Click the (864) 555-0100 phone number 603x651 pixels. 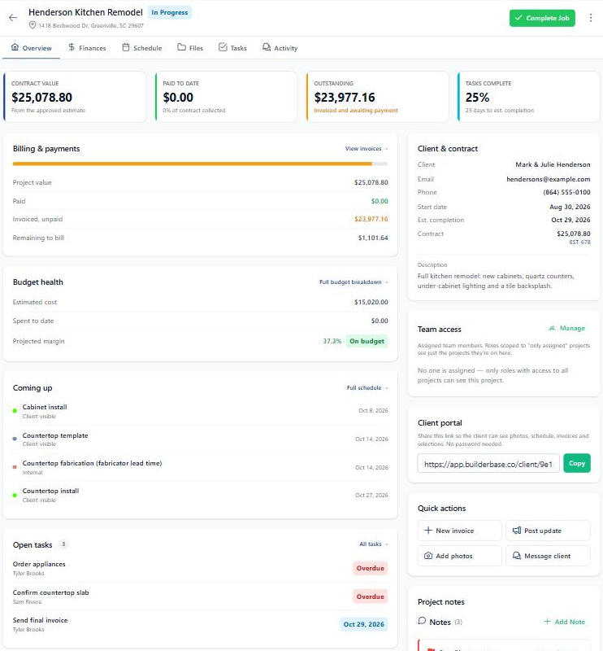(x=566, y=192)
